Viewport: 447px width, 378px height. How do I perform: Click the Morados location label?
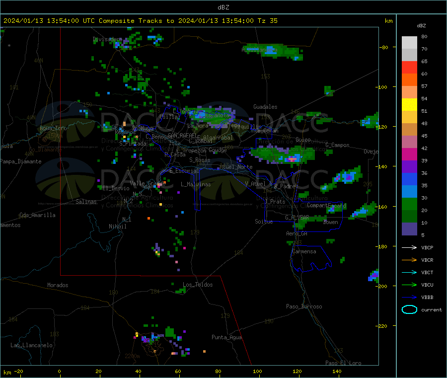click(58, 285)
